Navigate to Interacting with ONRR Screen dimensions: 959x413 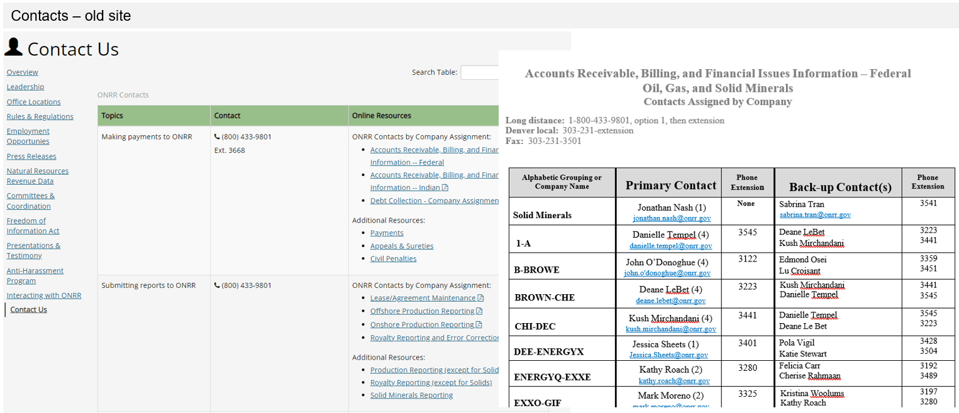44,295
